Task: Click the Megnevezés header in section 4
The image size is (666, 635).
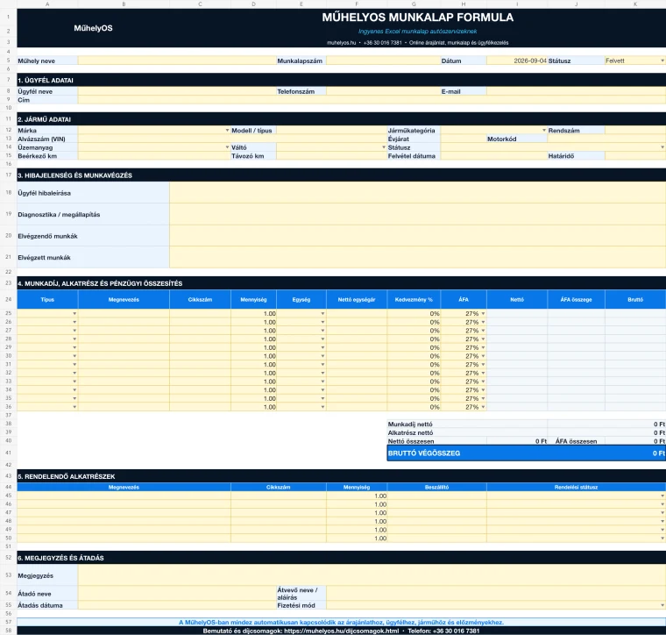Action: (124, 300)
